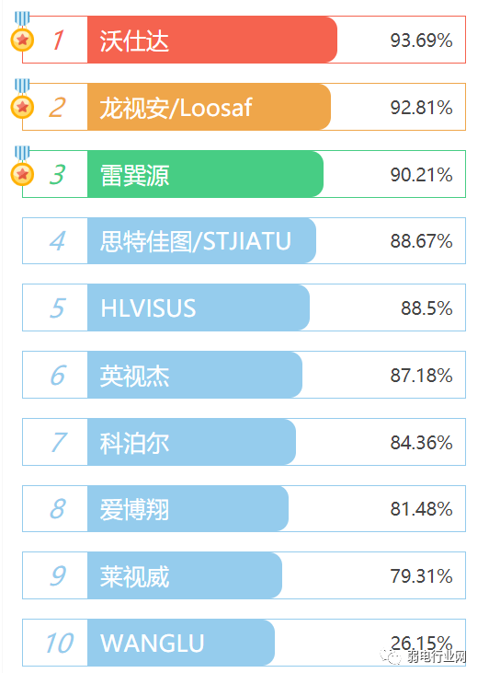Click the 英视杰 ranking bar
Viewport: 489px width, 673px height.
click(195, 375)
